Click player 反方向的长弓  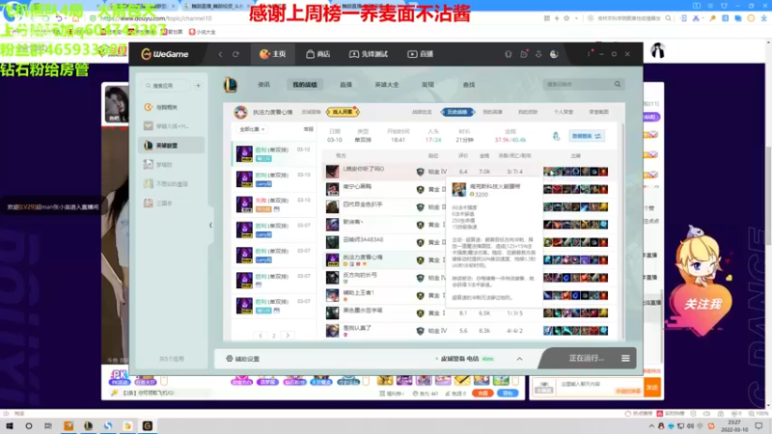point(360,275)
